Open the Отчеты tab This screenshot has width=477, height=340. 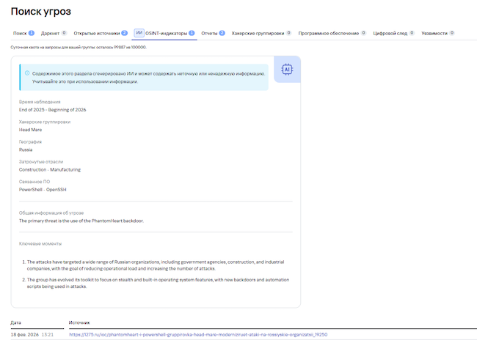click(213, 33)
